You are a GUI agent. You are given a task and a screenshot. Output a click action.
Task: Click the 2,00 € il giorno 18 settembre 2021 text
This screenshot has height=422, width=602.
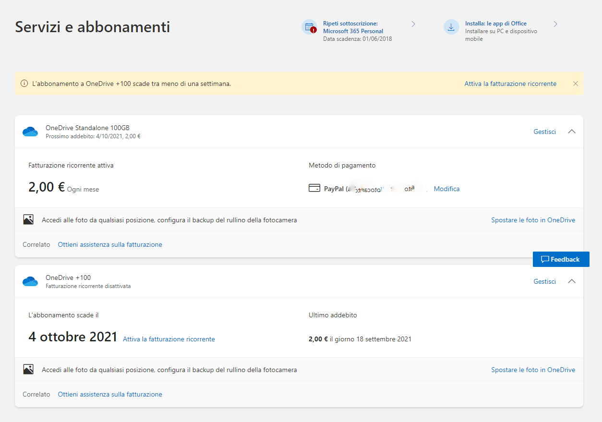(x=360, y=339)
